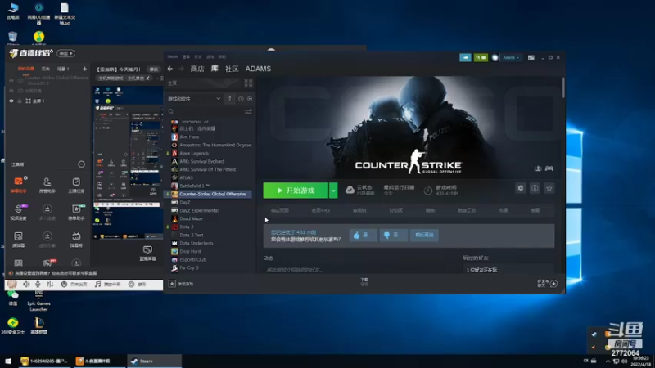Open 直播任务 tool in streaming companion

click(x=76, y=185)
